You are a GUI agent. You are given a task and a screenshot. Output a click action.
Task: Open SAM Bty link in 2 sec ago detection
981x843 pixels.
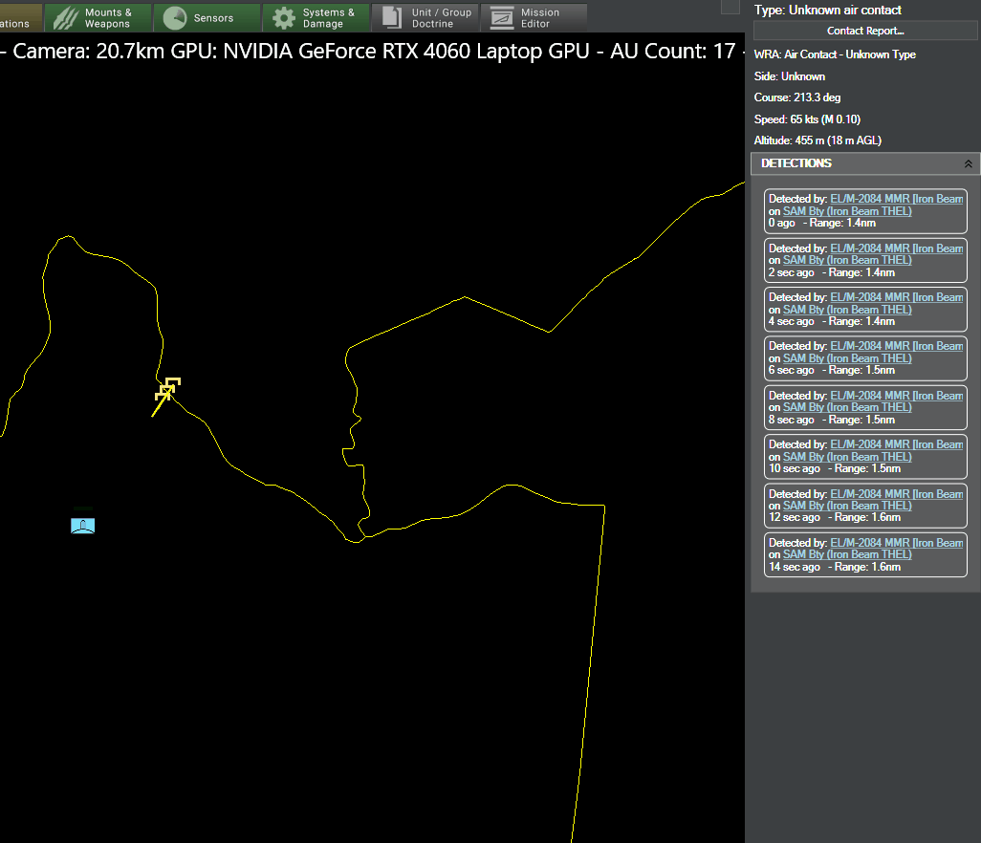click(847, 260)
